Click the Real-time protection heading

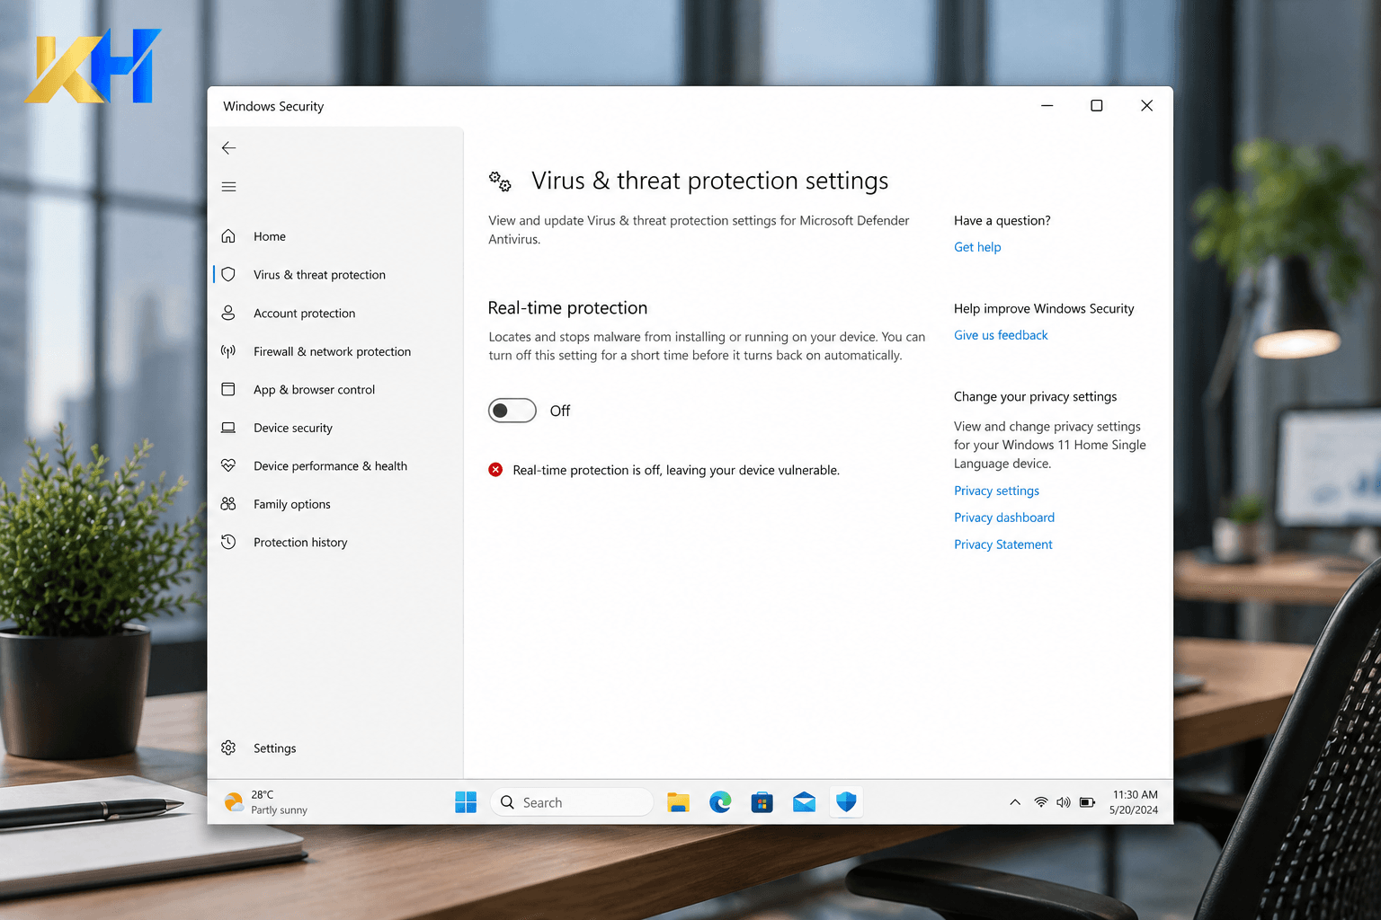[x=567, y=308]
